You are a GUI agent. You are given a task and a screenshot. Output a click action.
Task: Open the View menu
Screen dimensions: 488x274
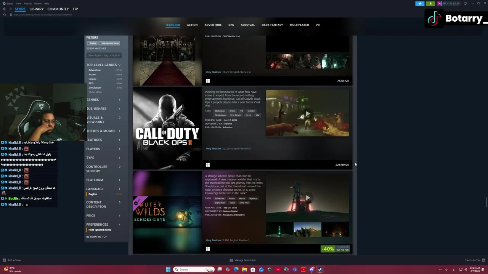click(x=19, y=3)
